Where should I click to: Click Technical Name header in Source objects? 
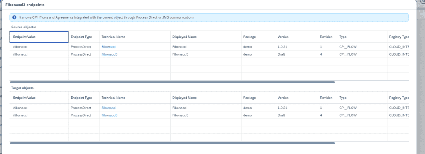tap(135, 37)
